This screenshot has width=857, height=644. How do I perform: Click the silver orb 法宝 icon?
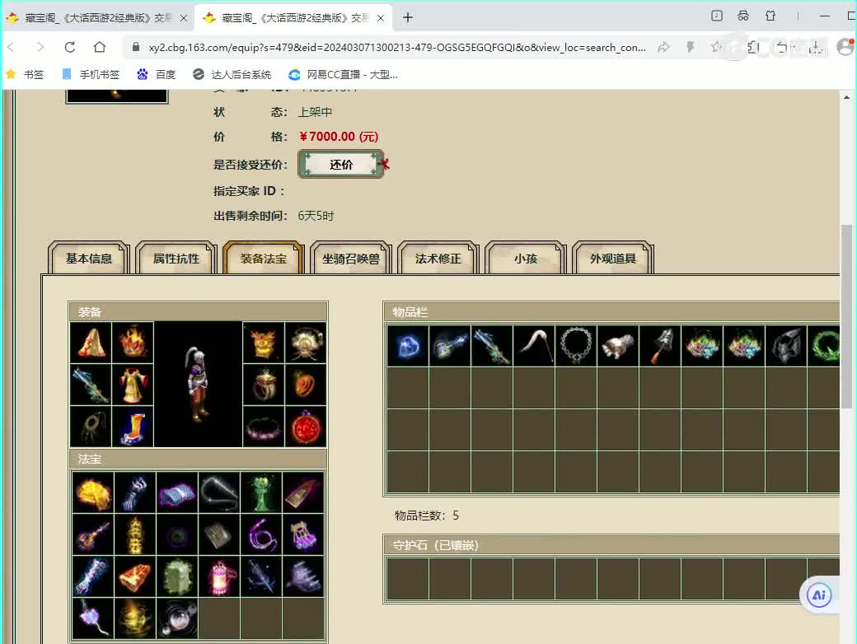pos(177,618)
